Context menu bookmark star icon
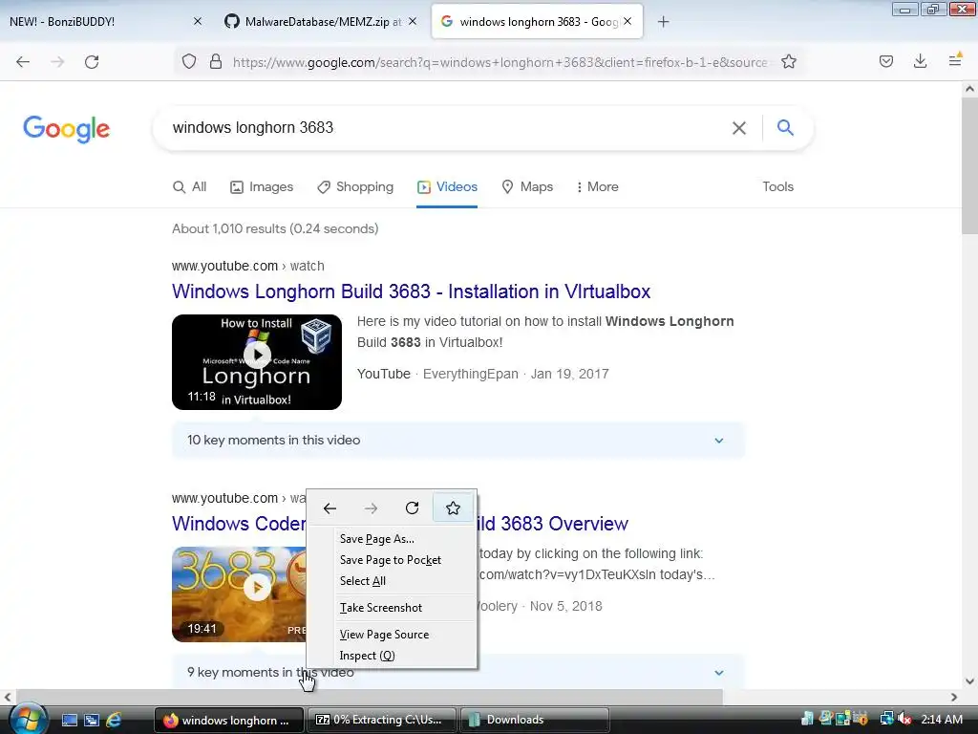This screenshot has height=734, width=978. point(453,508)
